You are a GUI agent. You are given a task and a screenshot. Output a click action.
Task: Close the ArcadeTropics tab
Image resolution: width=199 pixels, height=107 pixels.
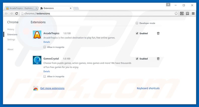point(36,8)
